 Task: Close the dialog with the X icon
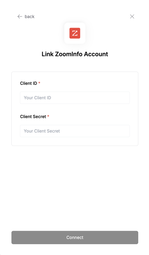pos(132,16)
